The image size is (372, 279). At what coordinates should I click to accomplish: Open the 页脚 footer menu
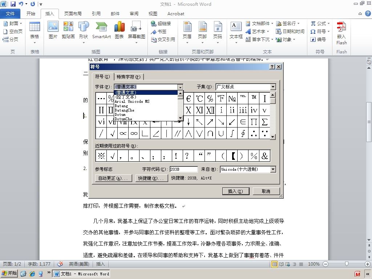point(202,32)
